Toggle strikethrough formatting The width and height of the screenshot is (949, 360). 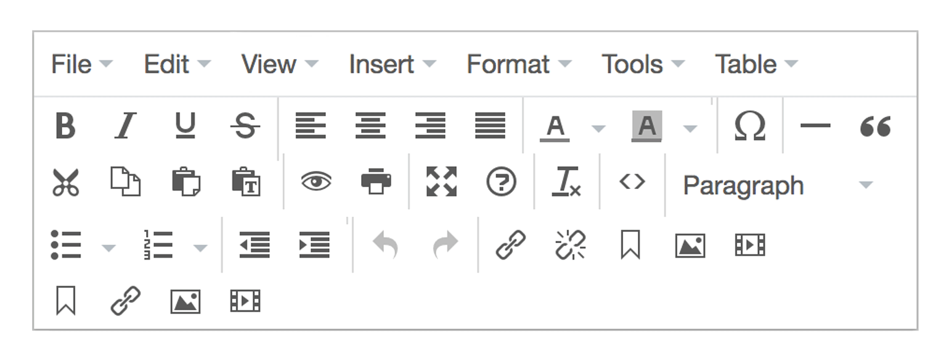click(245, 126)
